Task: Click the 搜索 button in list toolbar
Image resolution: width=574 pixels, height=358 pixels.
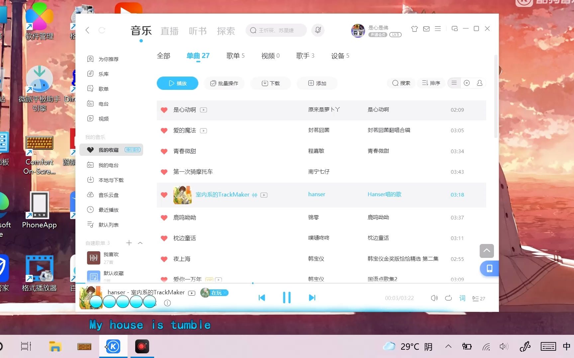Action: [x=401, y=83]
